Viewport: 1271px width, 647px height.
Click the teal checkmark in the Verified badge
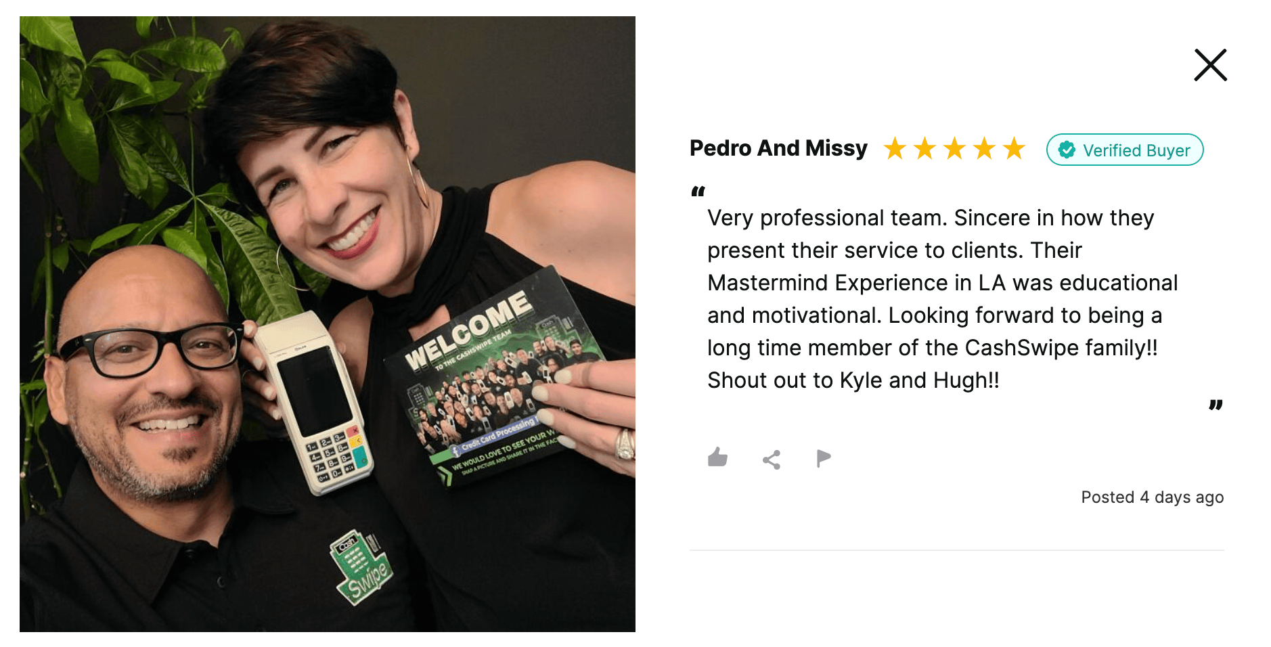[1067, 150]
